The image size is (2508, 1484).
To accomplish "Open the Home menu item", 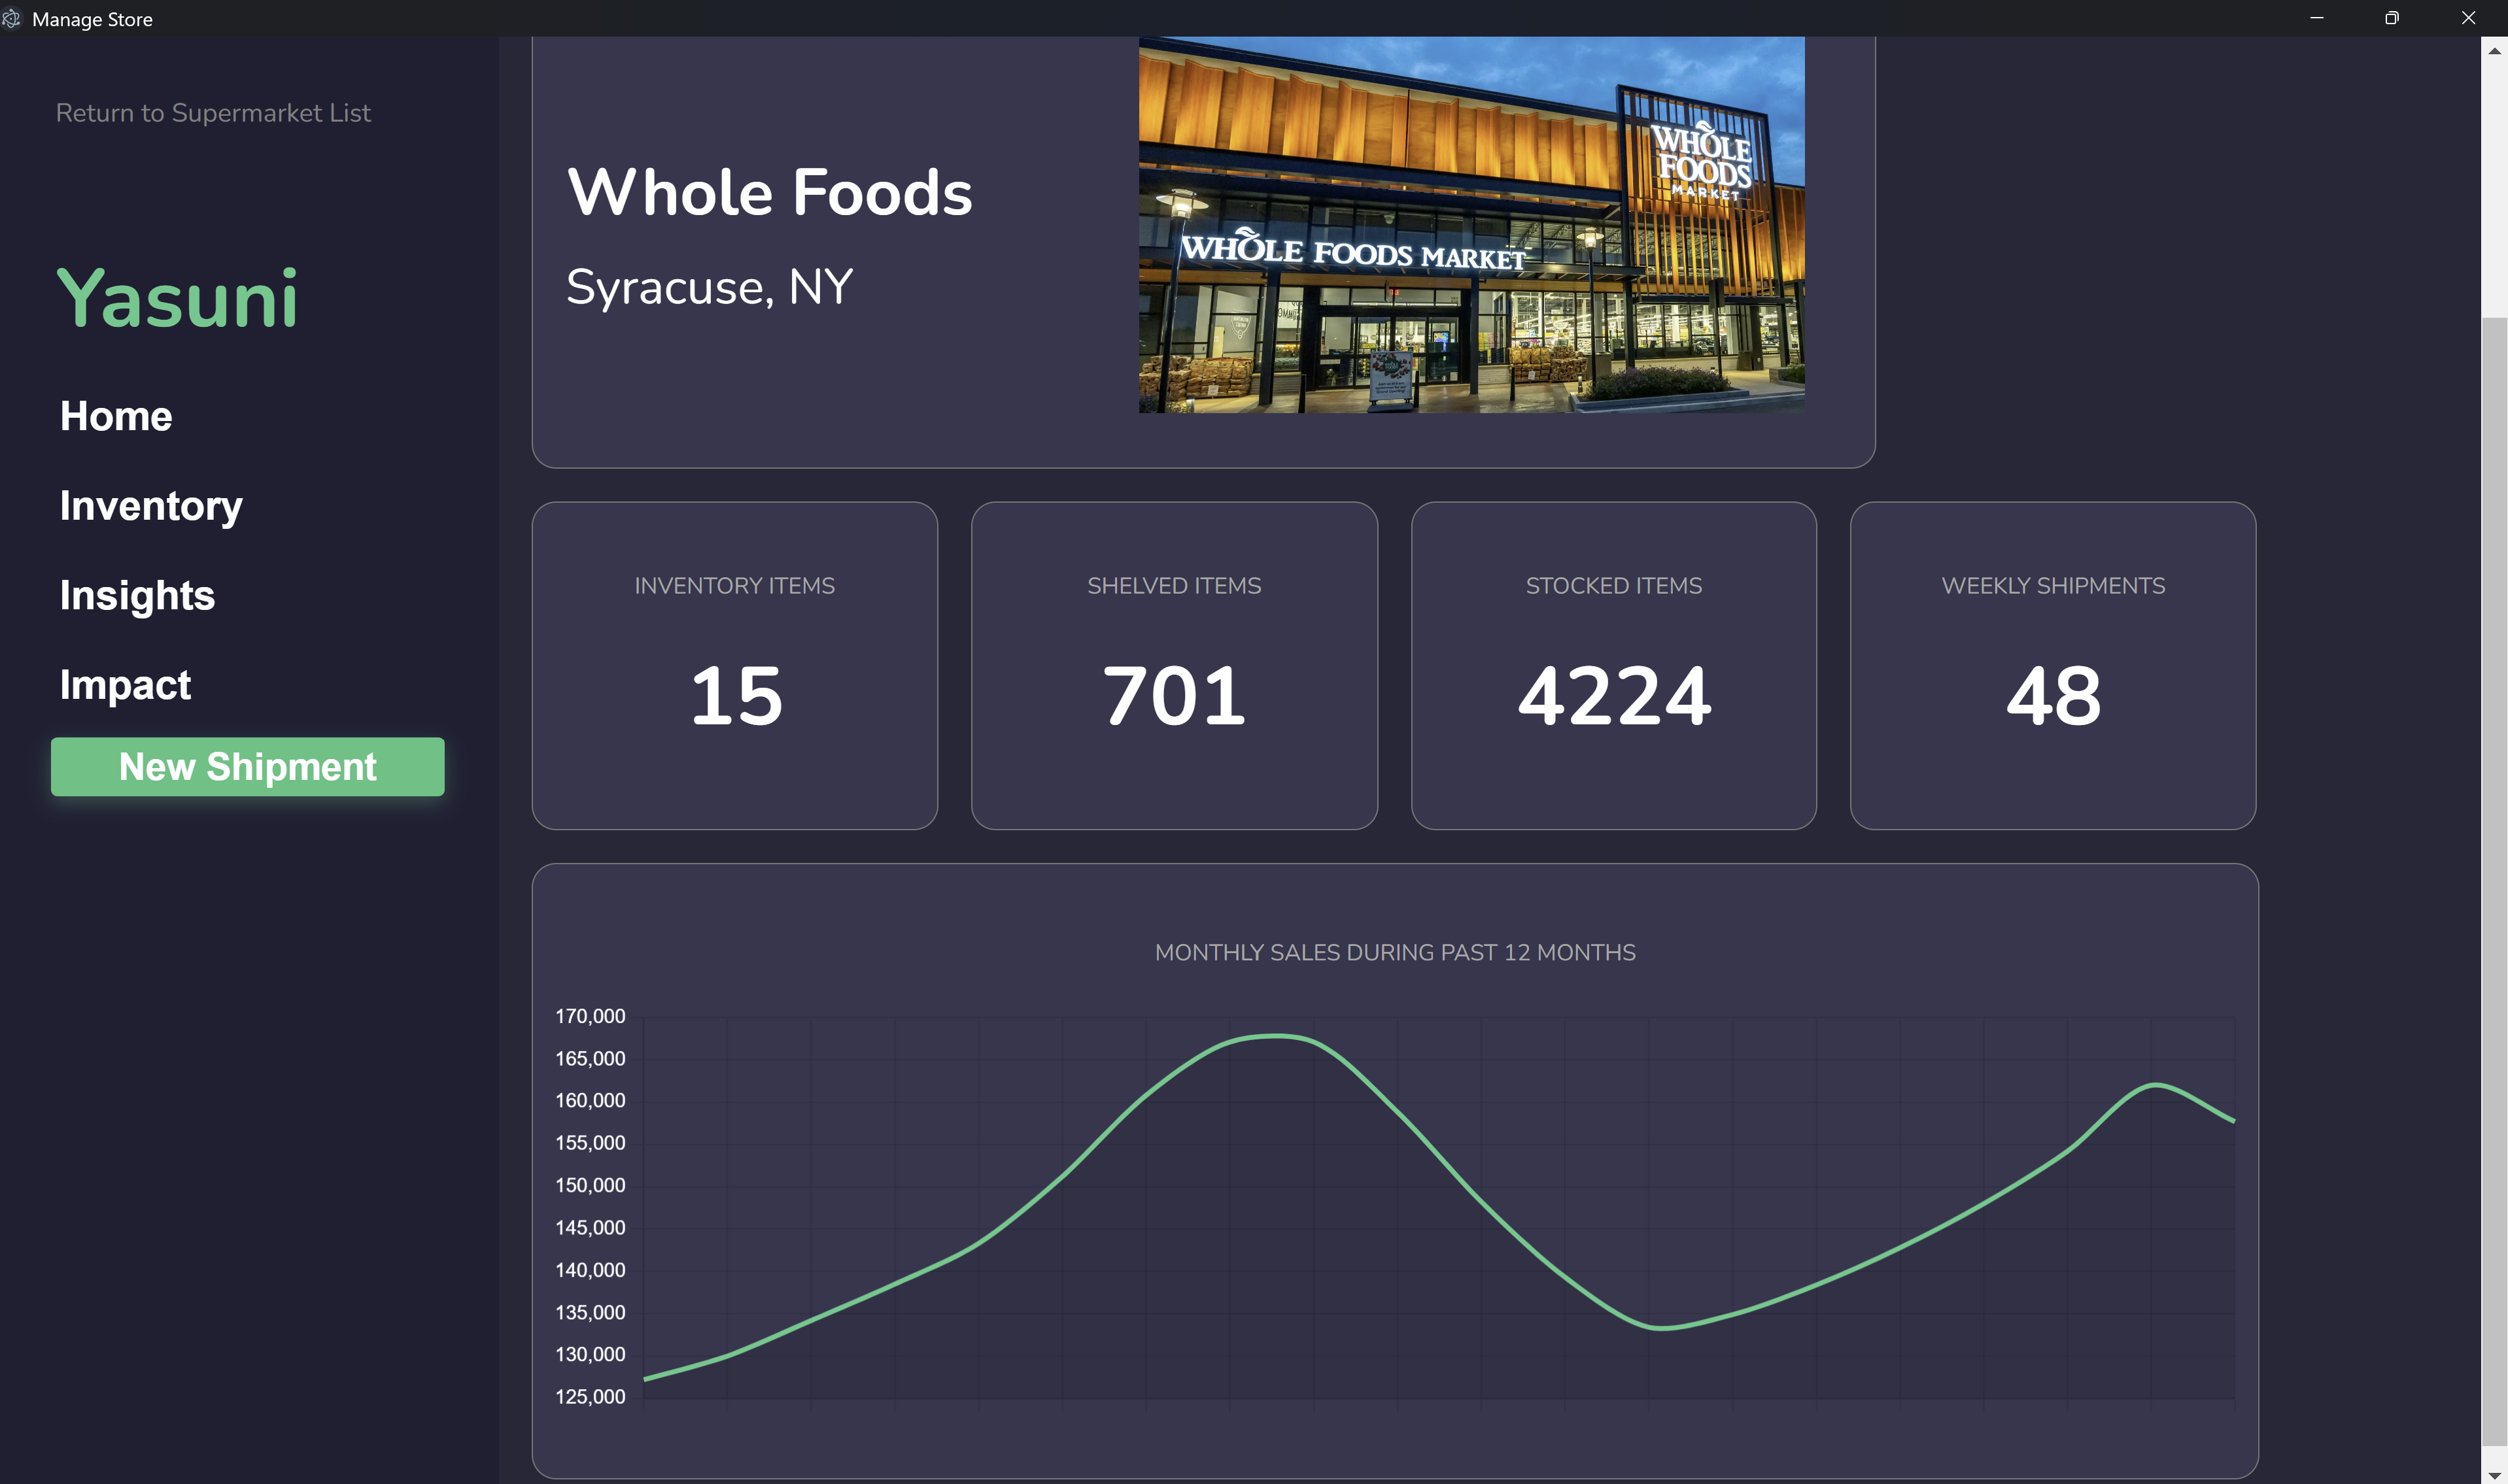I will pyautogui.click(x=116, y=416).
